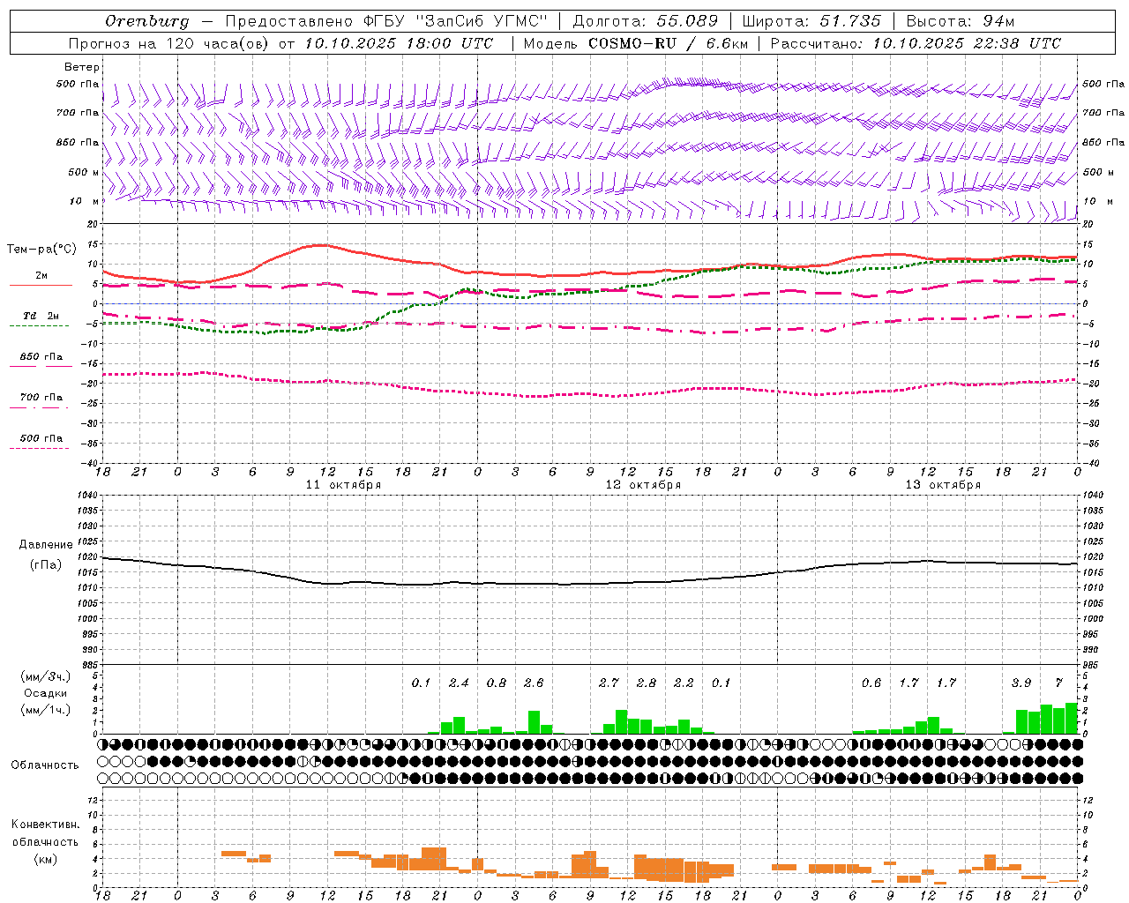
Task: Click the Облачность cloud cover label
Action: coord(45,765)
